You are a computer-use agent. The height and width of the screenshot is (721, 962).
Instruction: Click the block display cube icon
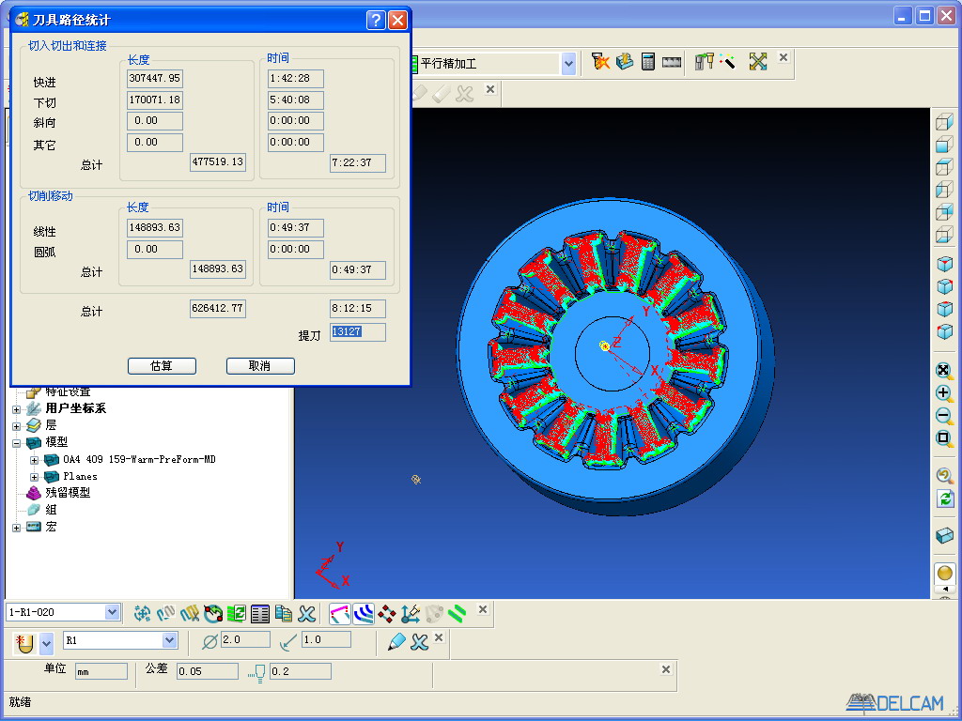click(x=944, y=535)
